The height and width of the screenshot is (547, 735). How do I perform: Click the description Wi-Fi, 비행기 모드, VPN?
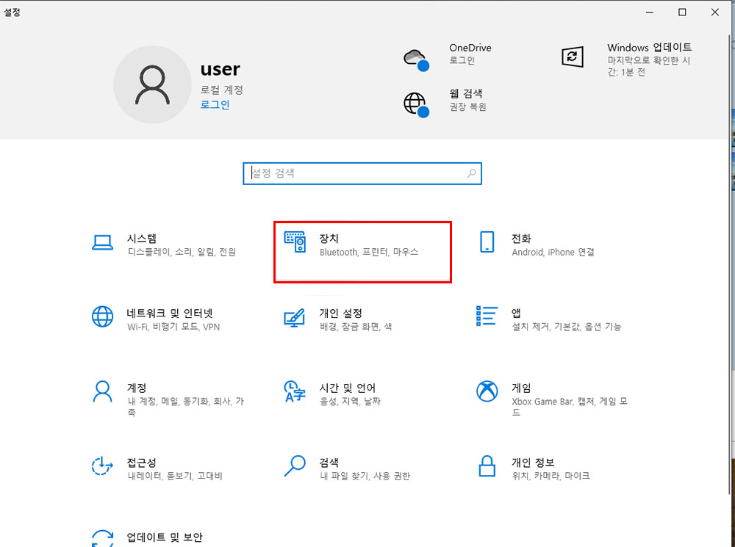[x=173, y=327]
